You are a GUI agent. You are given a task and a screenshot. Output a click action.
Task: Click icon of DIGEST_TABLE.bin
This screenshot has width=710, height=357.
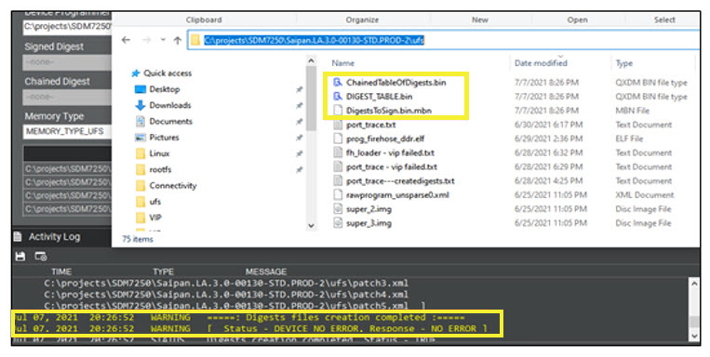[338, 97]
